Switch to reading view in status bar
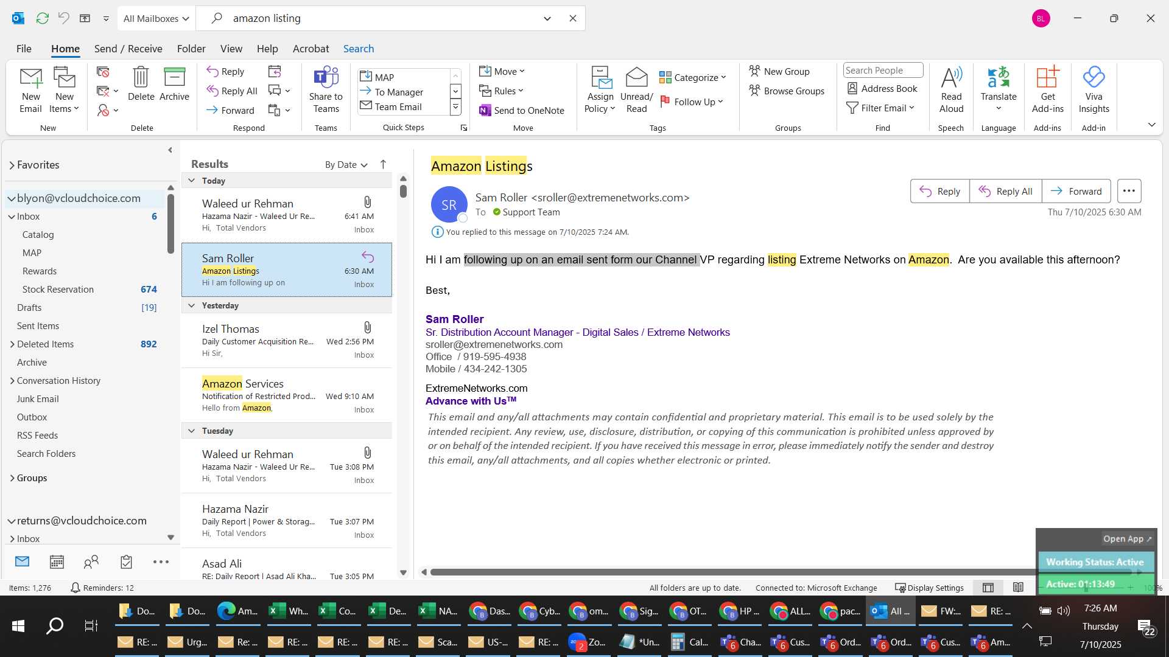This screenshot has height=657, width=1169. (1018, 588)
